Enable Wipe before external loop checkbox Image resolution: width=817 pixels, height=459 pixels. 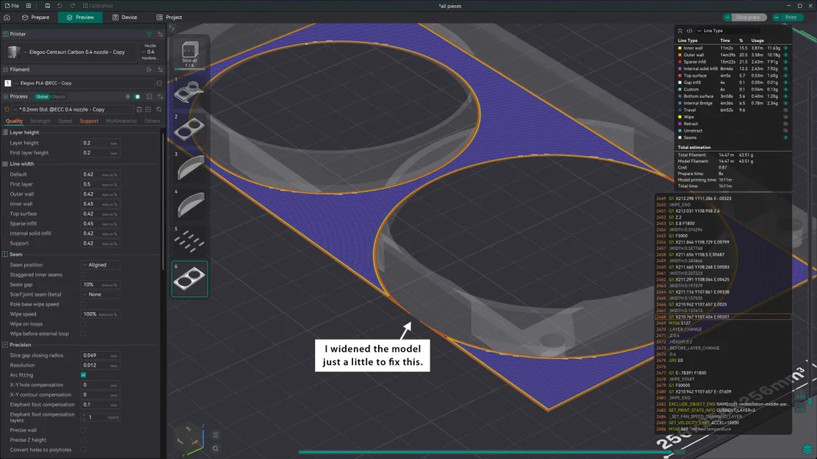click(x=84, y=334)
